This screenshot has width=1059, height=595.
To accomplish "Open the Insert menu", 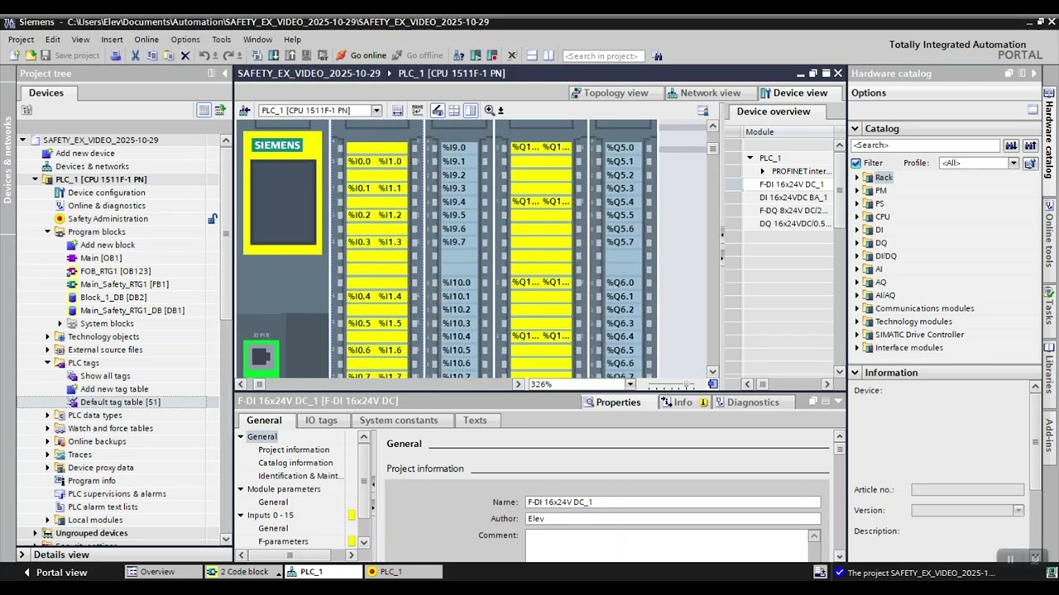I will point(112,40).
